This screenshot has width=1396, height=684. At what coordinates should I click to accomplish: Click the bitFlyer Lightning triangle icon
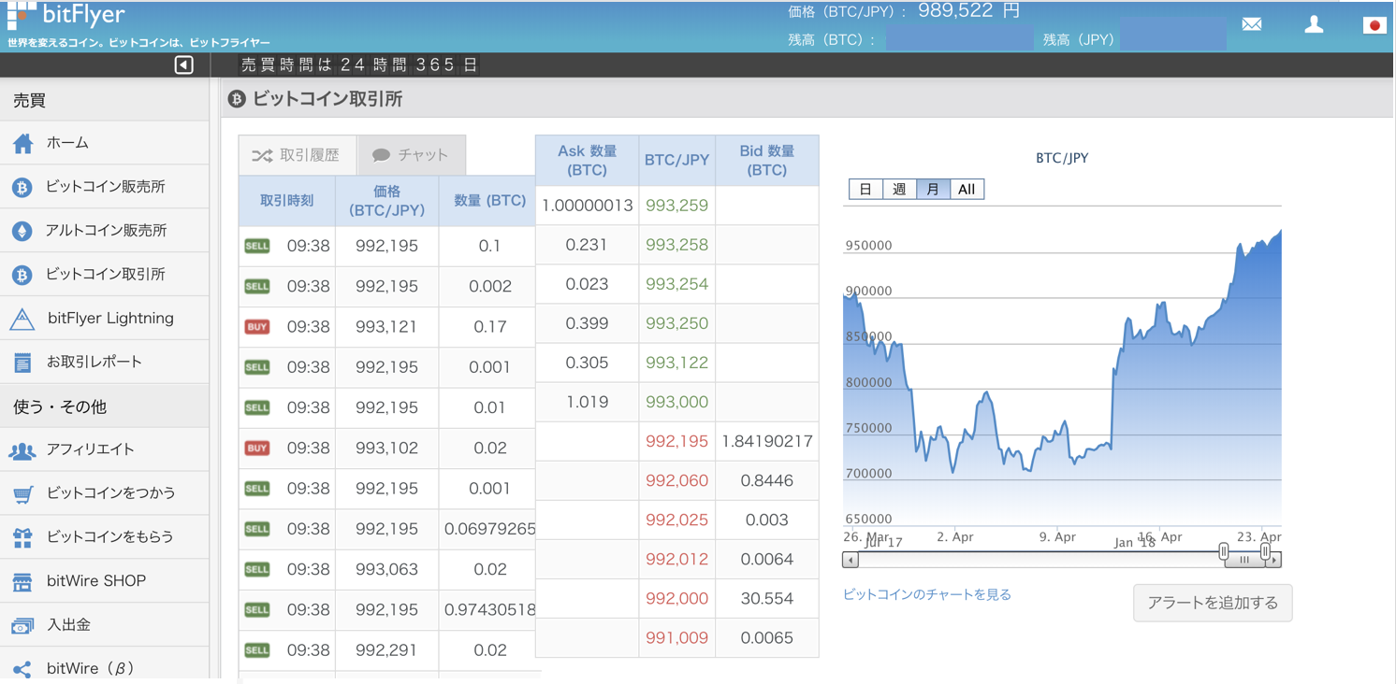(22, 319)
